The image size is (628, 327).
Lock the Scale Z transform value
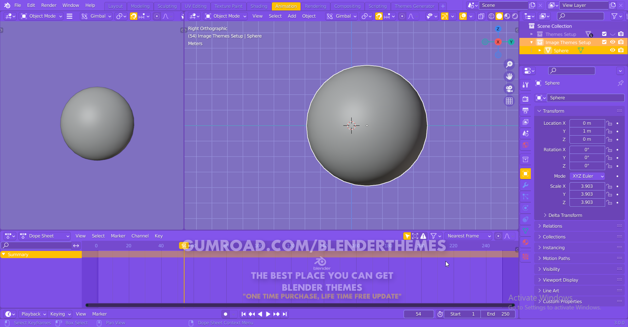pyautogui.click(x=609, y=202)
